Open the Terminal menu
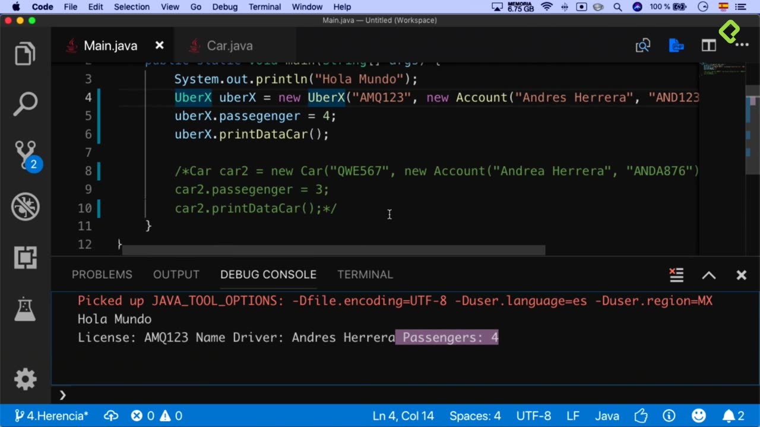The height and width of the screenshot is (427, 760). [265, 7]
